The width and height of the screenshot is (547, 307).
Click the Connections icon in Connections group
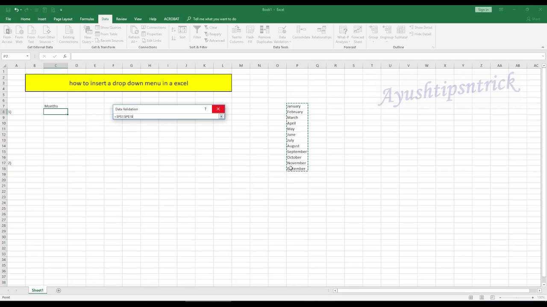(154, 27)
